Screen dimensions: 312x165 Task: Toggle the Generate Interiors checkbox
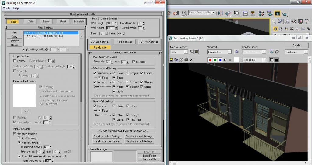pos(15,133)
